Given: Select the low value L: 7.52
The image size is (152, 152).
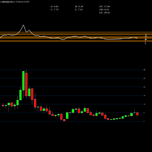Looking at the screenshot, I should 79,10.
